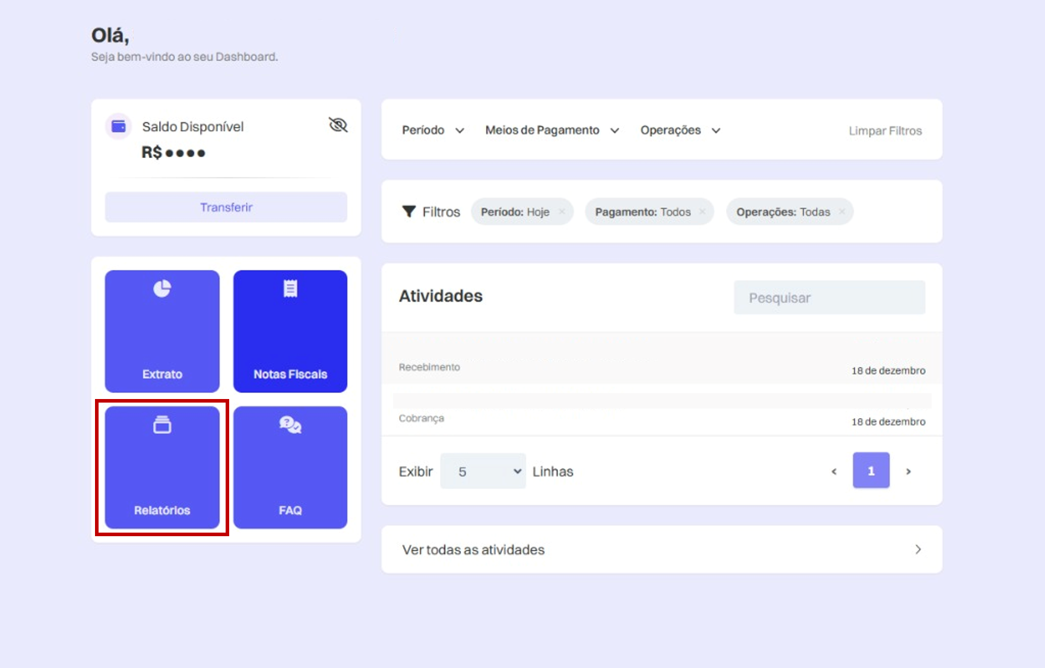Click the Período: Hoje chip label

point(515,212)
